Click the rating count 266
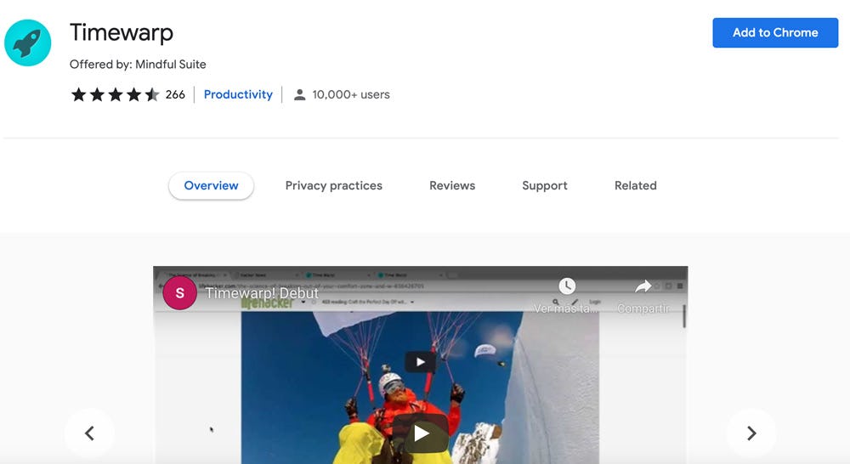Screen dimensions: 850x464 pyautogui.click(x=175, y=94)
